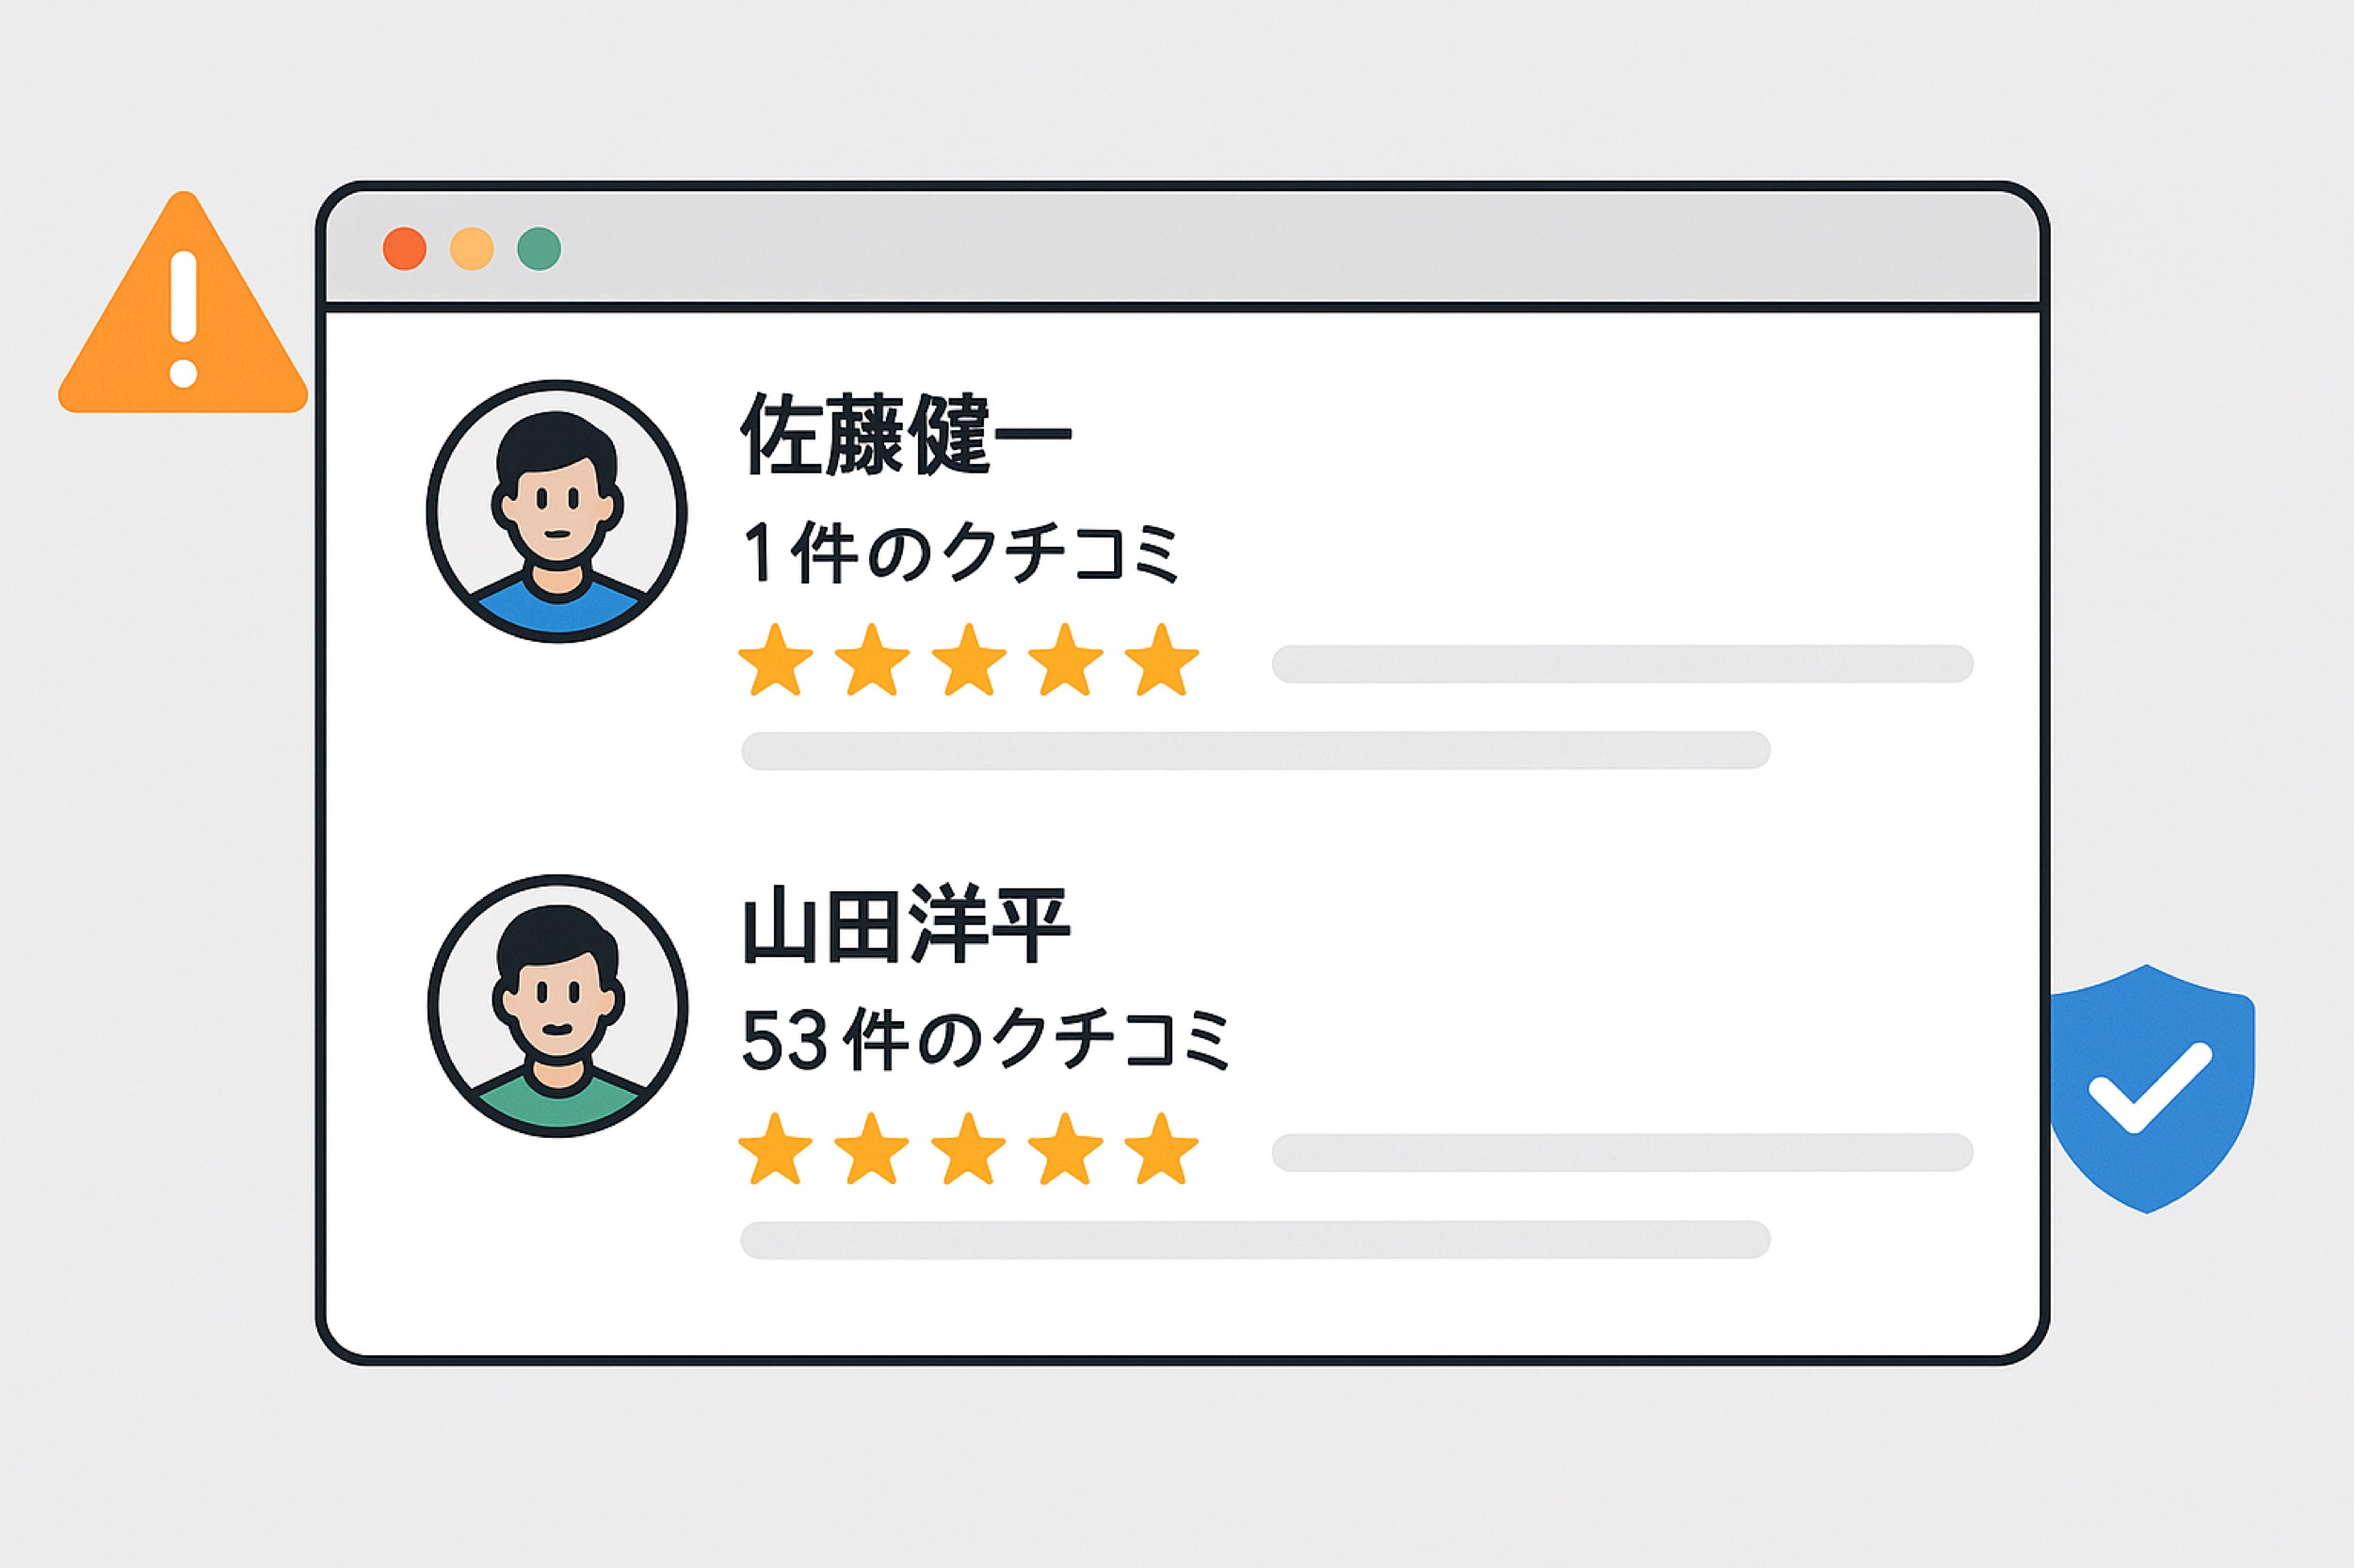Click fifth star in 佐藤健一's rating
The image size is (2354, 1568).
coord(1162,660)
